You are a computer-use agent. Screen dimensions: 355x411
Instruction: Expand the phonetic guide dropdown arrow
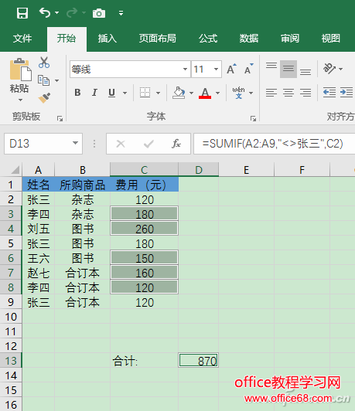(251, 93)
